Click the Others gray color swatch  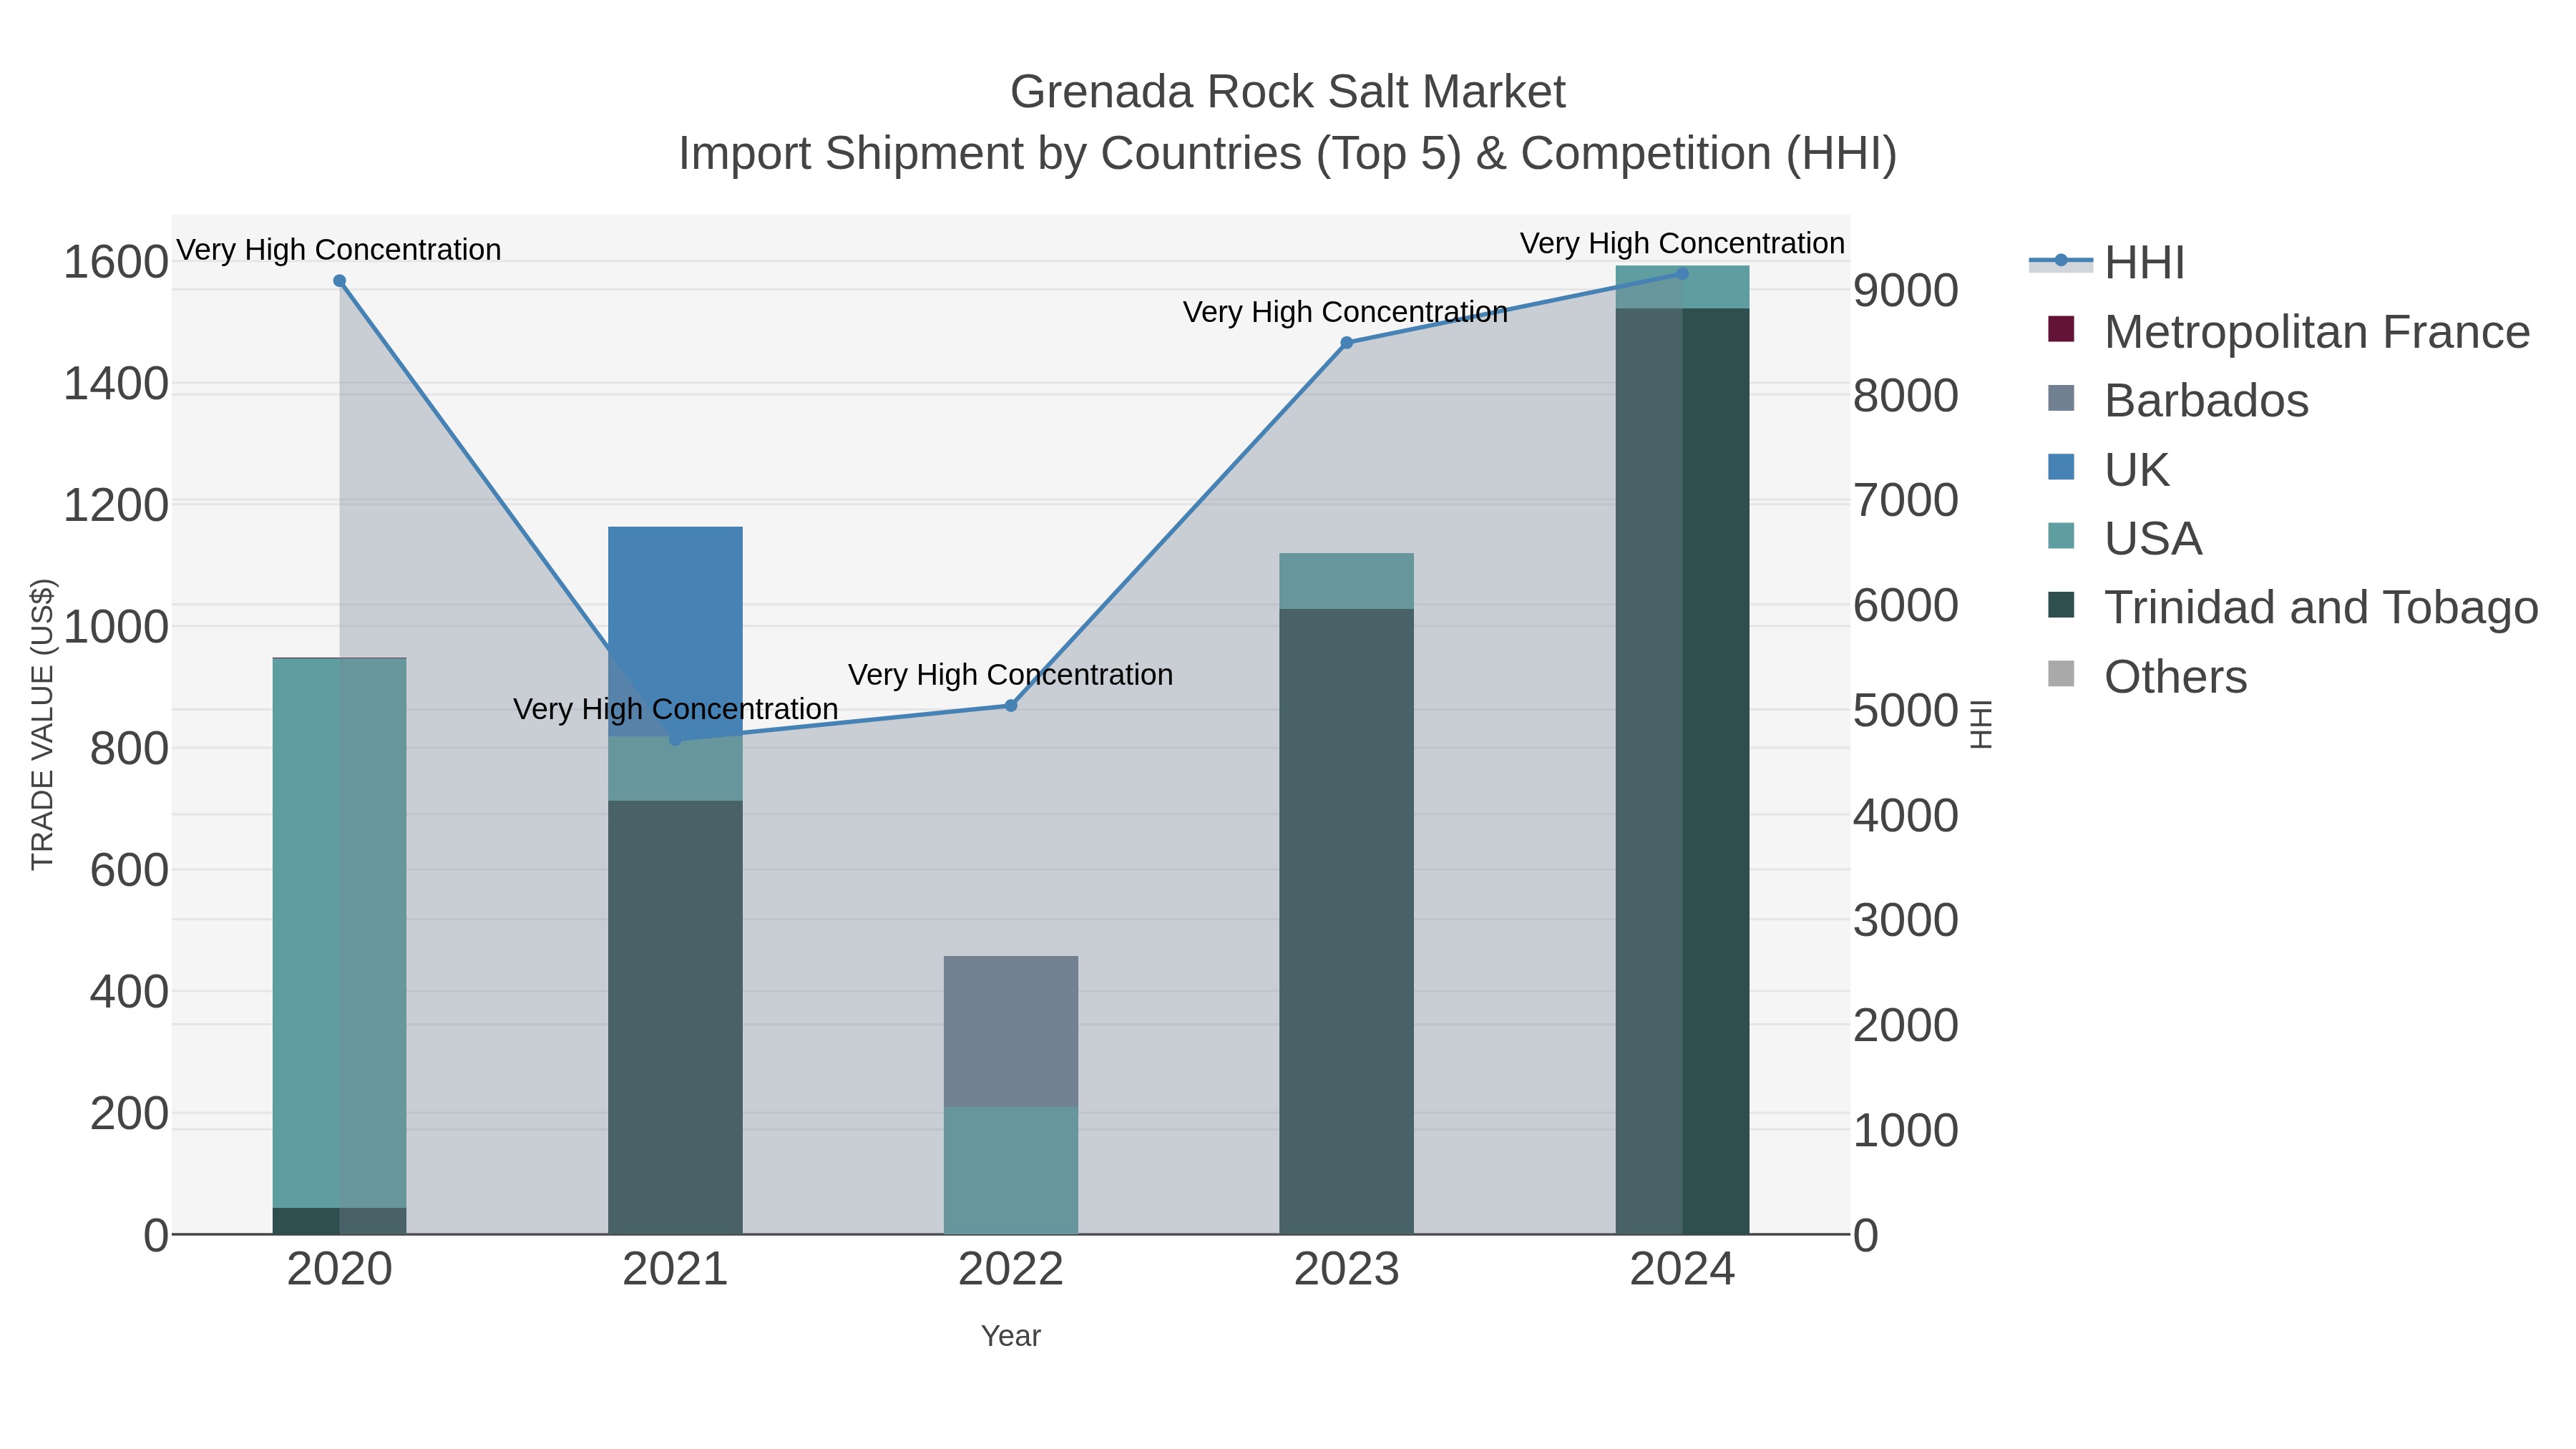[x=2061, y=674]
